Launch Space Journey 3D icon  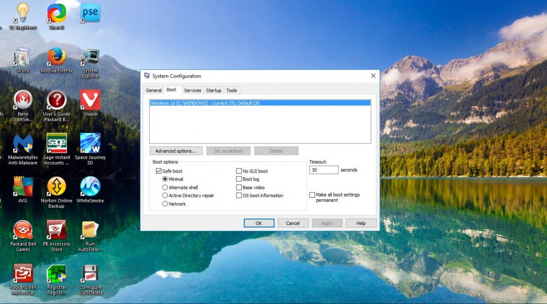click(x=90, y=150)
